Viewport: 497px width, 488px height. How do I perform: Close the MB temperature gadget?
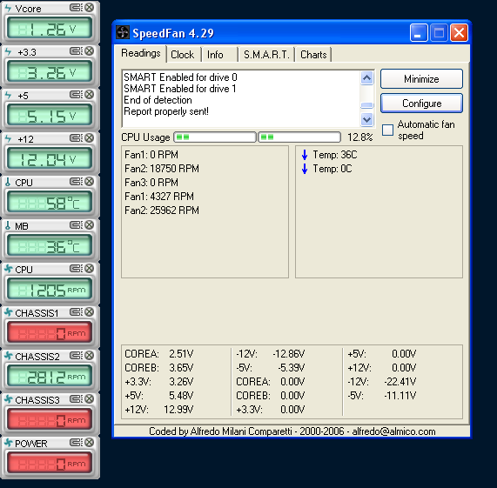click(90, 224)
